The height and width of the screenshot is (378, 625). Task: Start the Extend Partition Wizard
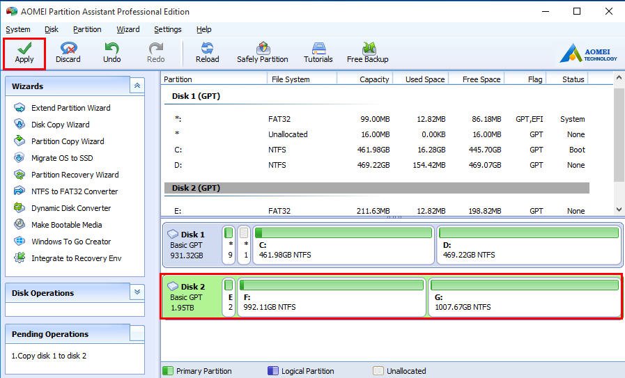(x=70, y=108)
